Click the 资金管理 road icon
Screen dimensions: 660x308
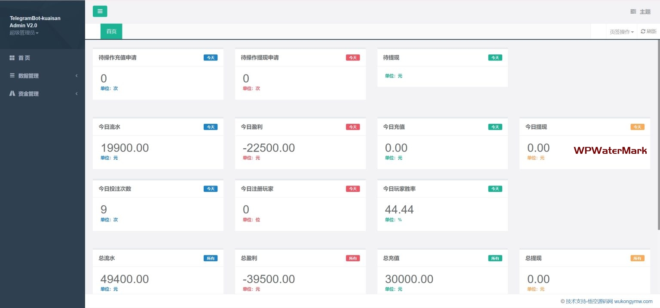(x=12, y=93)
